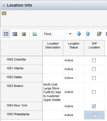Open the Find dropdown arrow
Image resolution: width=107 pixels, height=121 pixels.
[x=70, y=34]
